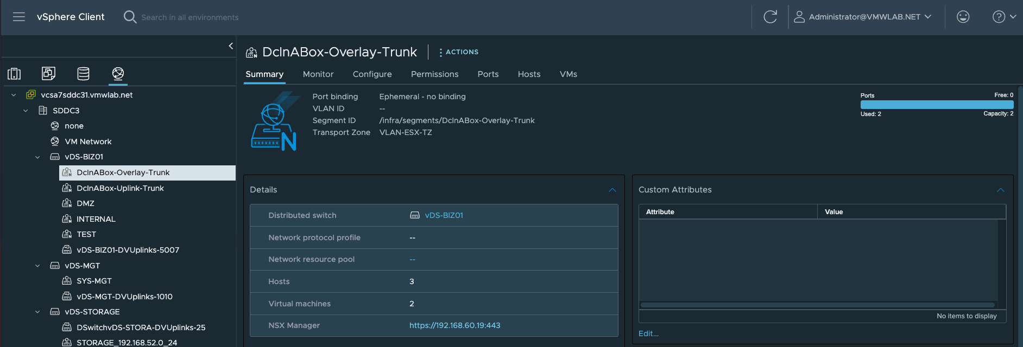1023x347 pixels.
Task: Open the VMs tab
Action: pos(569,74)
